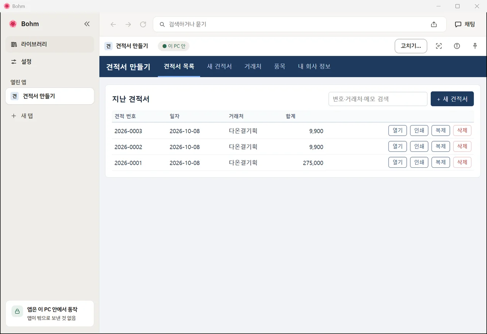Print estimate 2026-0003 with 인쇄
Image resolution: width=487 pixels, height=334 pixels.
419,130
